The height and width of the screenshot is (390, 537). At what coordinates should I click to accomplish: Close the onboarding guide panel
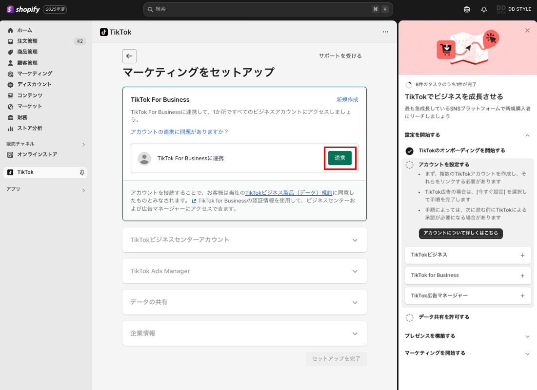point(527,30)
